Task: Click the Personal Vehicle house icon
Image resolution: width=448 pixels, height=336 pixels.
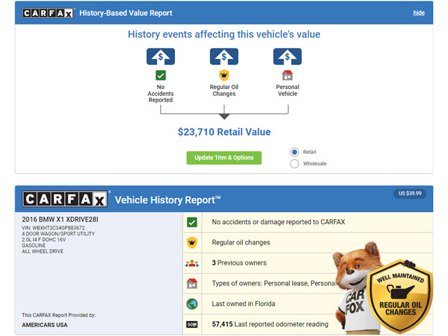Action: (287, 75)
